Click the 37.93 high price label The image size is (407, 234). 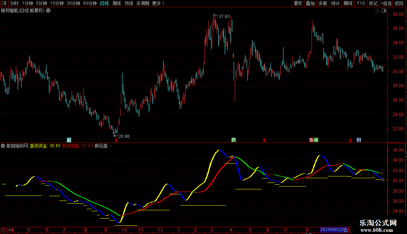[224, 17]
